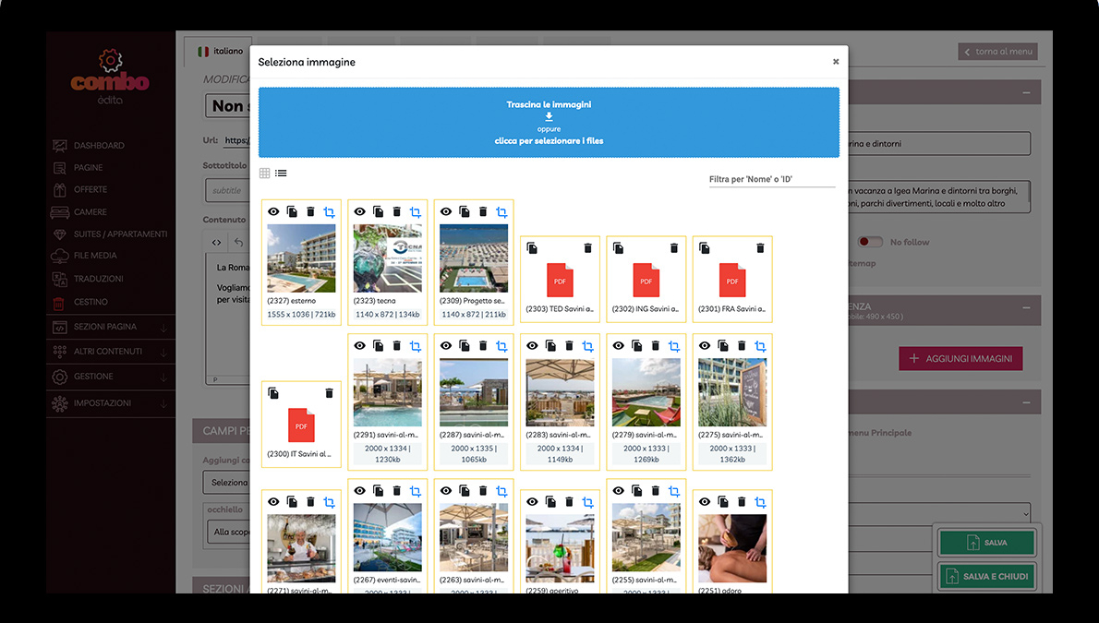The width and height of the screenshot is (1099, 623).
Task: Open Traduzioni in the sidebar
Action: coord(98,279)
